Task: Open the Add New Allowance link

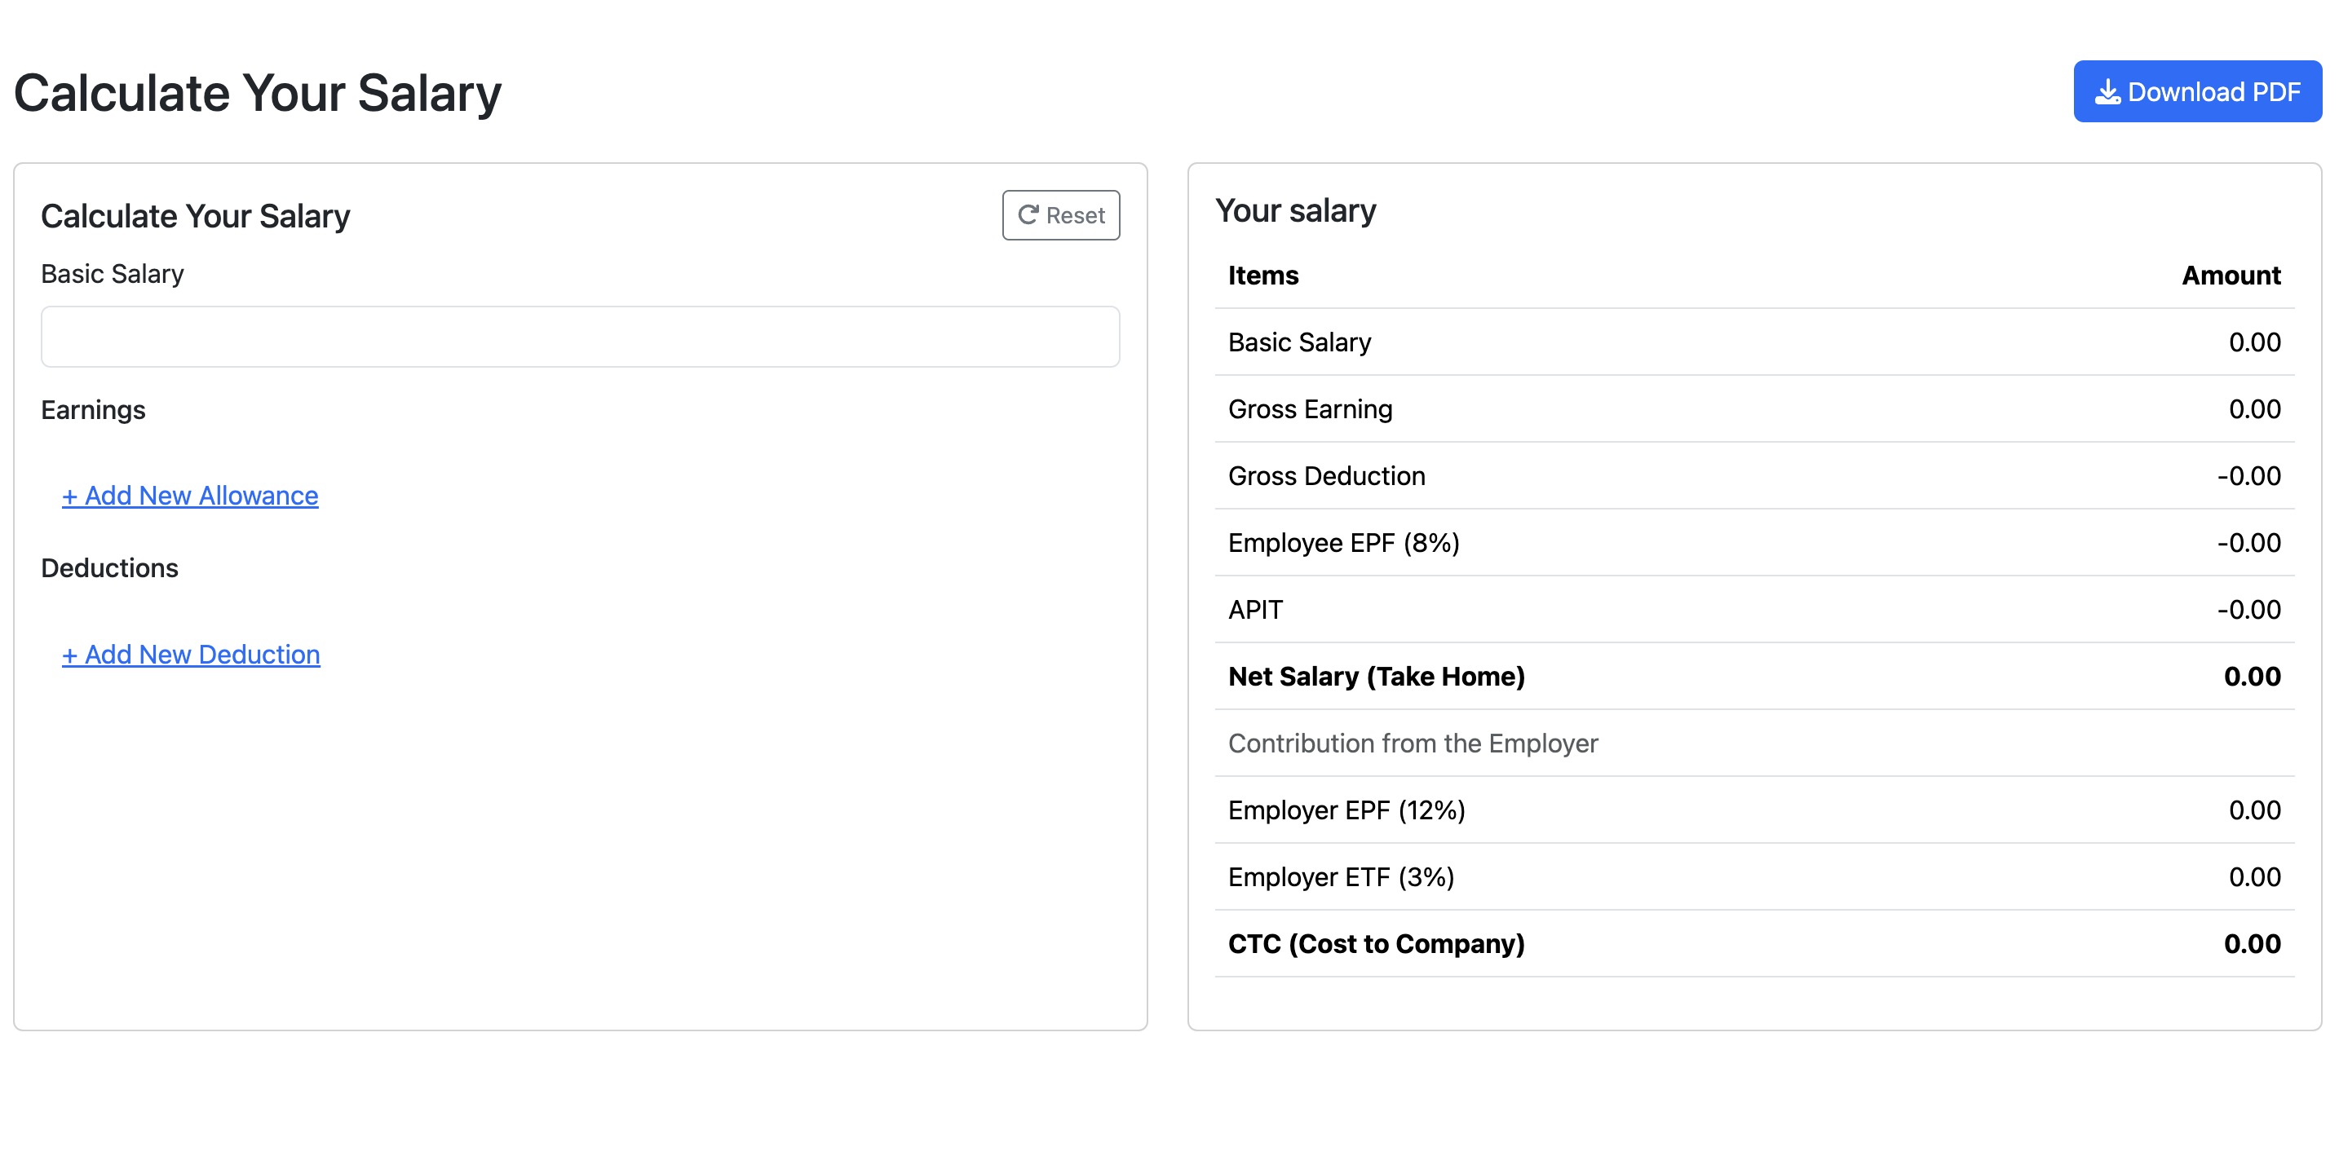Action: click(x=190, y=496)
